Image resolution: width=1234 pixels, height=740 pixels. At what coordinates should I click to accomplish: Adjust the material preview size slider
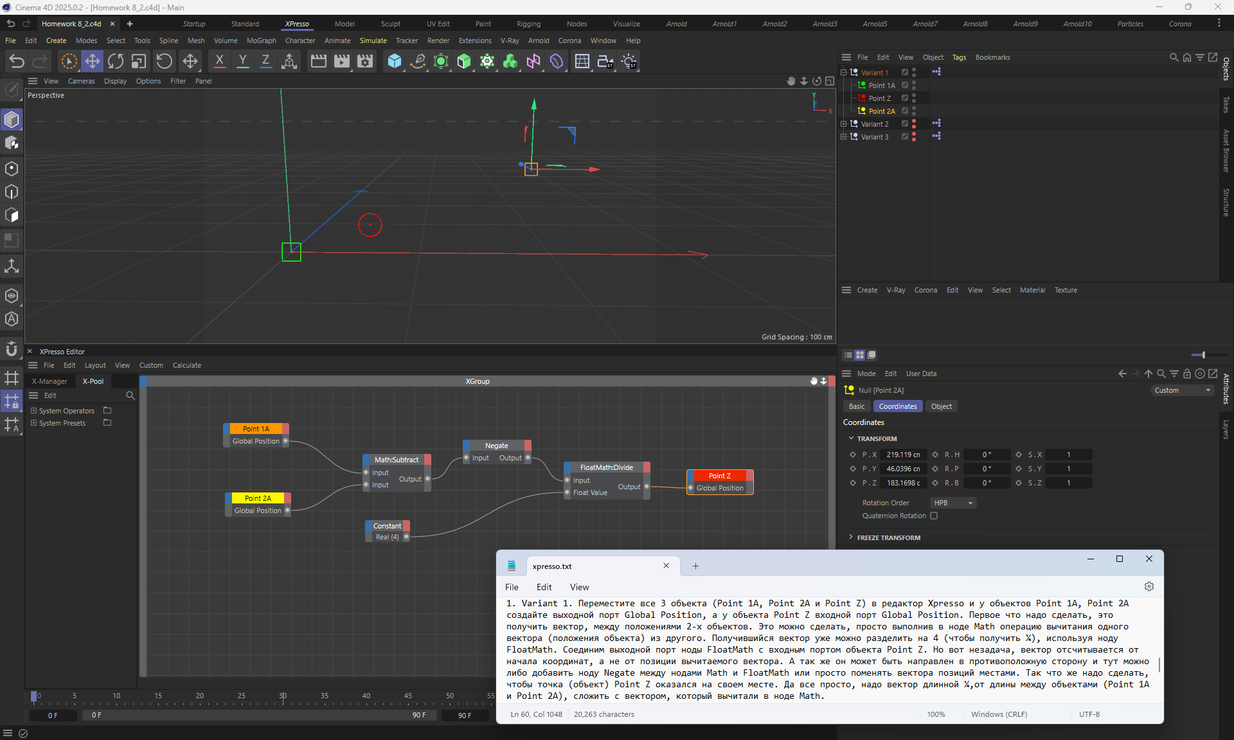(1203, 355)
